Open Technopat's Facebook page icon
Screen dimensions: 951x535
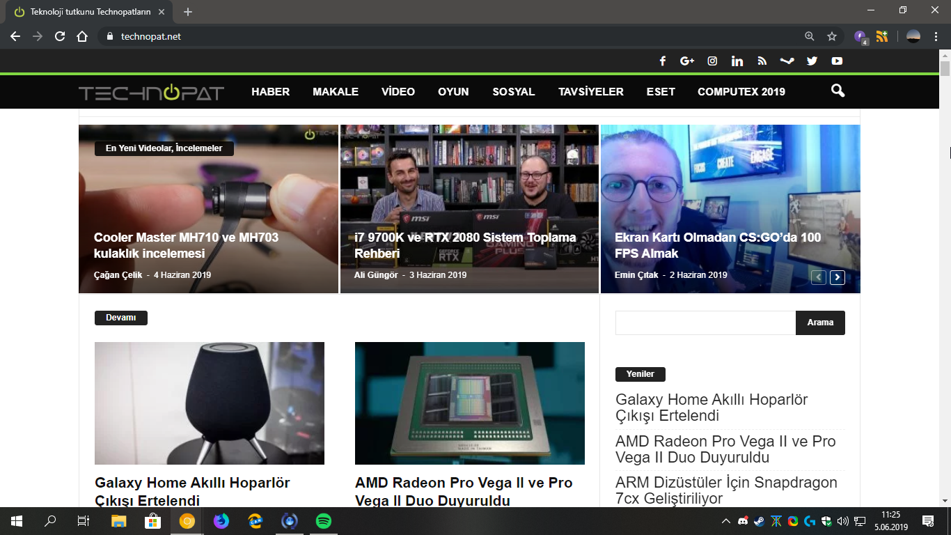tap(663, 61)
